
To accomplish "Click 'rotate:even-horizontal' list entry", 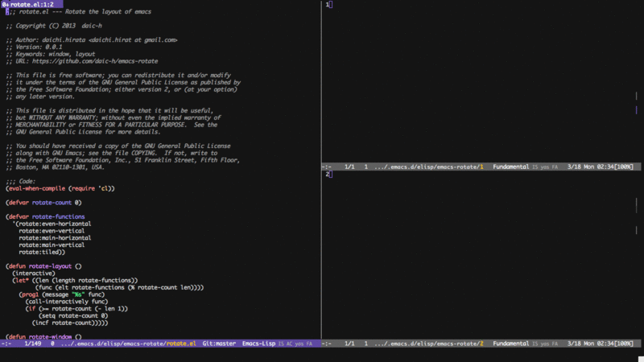I will click(x=55, y=224).
